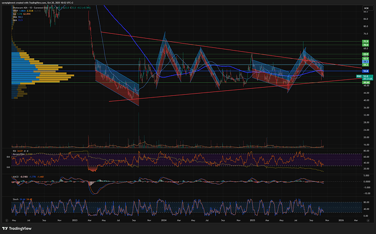Click the 2025 label on time axis
Viewport: 376px width, 234px height.
252,220
